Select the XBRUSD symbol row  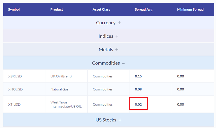click(x=15, y=76)
